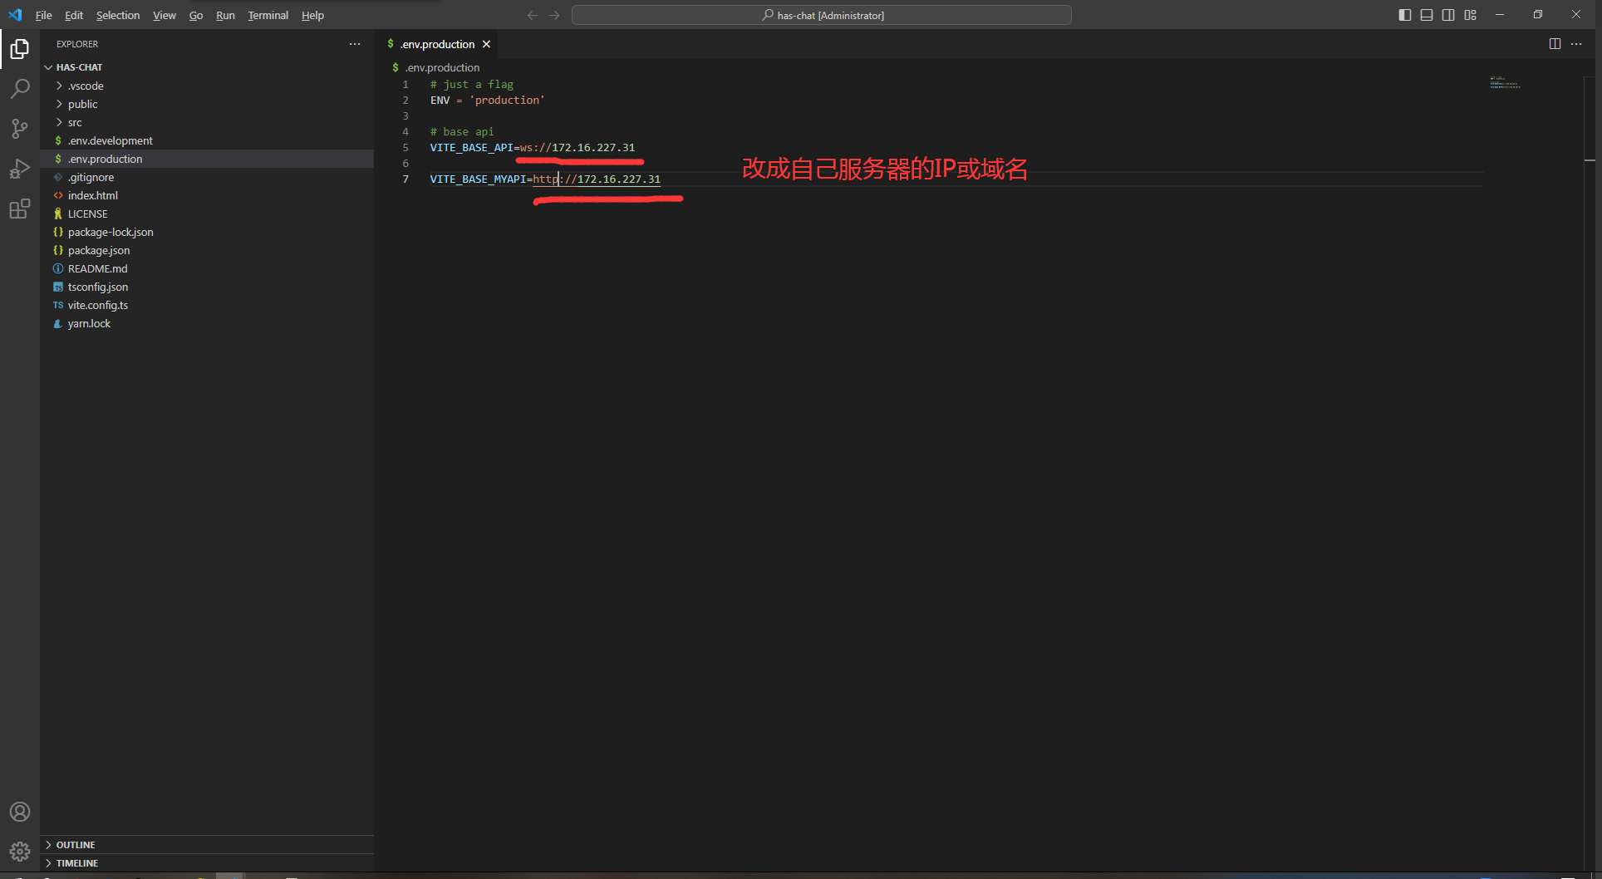
Task: Open the Manage gear icon
Action: click(x=20, y=852)
